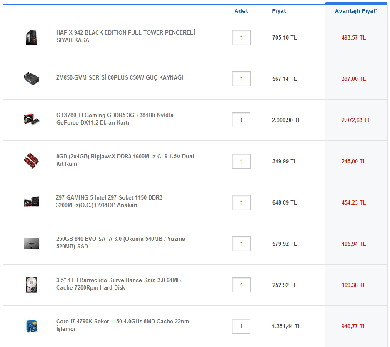Open the ZM850-GVM 850W güç kaynağı link
This screenshot has width=390, height=347.
point(120,77)
